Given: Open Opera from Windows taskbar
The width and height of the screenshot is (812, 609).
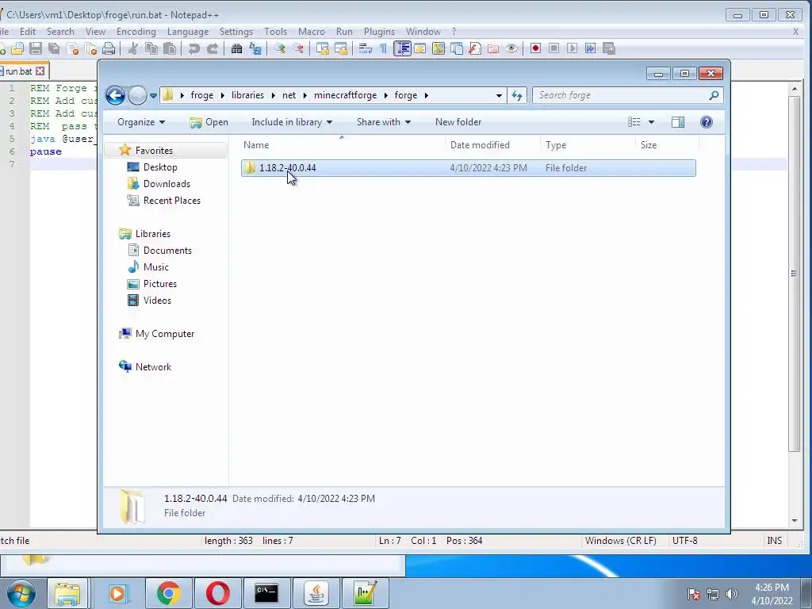Looking at the screenshot, I should coord(217,593).
